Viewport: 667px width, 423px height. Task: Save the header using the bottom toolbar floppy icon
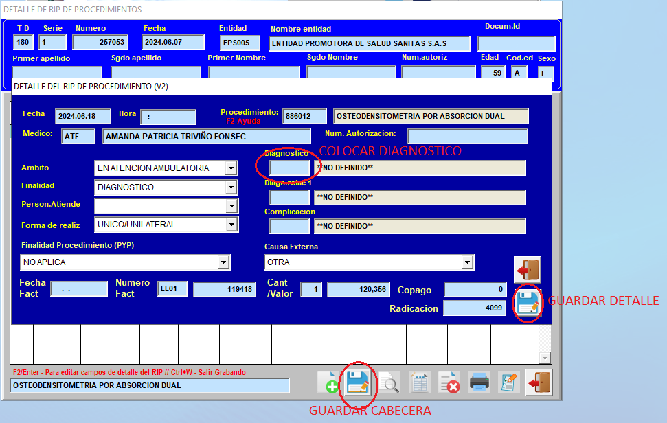[358, 382]
